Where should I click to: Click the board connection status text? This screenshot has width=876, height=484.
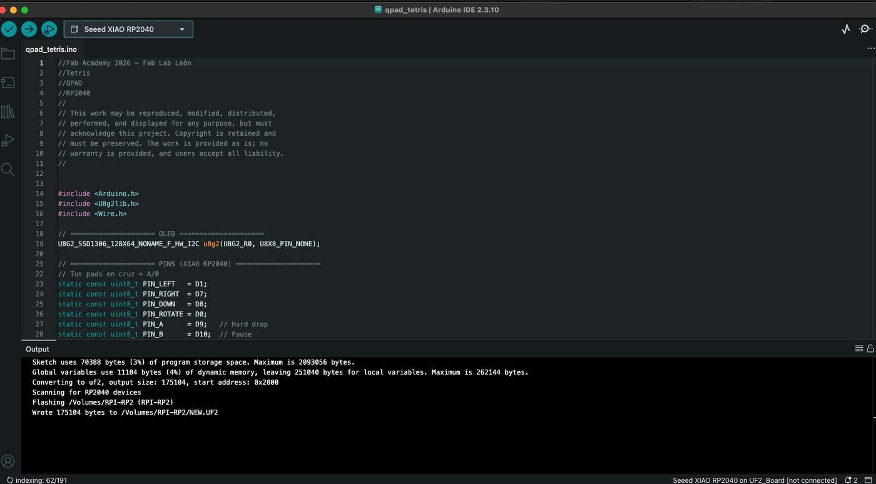(755, 480)
